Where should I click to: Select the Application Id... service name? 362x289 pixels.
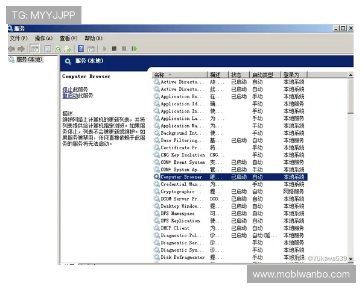point(182,104)
